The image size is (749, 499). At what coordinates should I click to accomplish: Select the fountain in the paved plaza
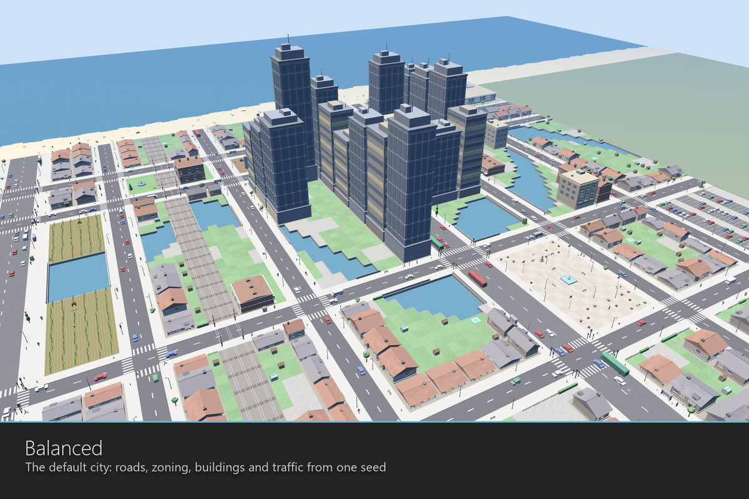567,279
